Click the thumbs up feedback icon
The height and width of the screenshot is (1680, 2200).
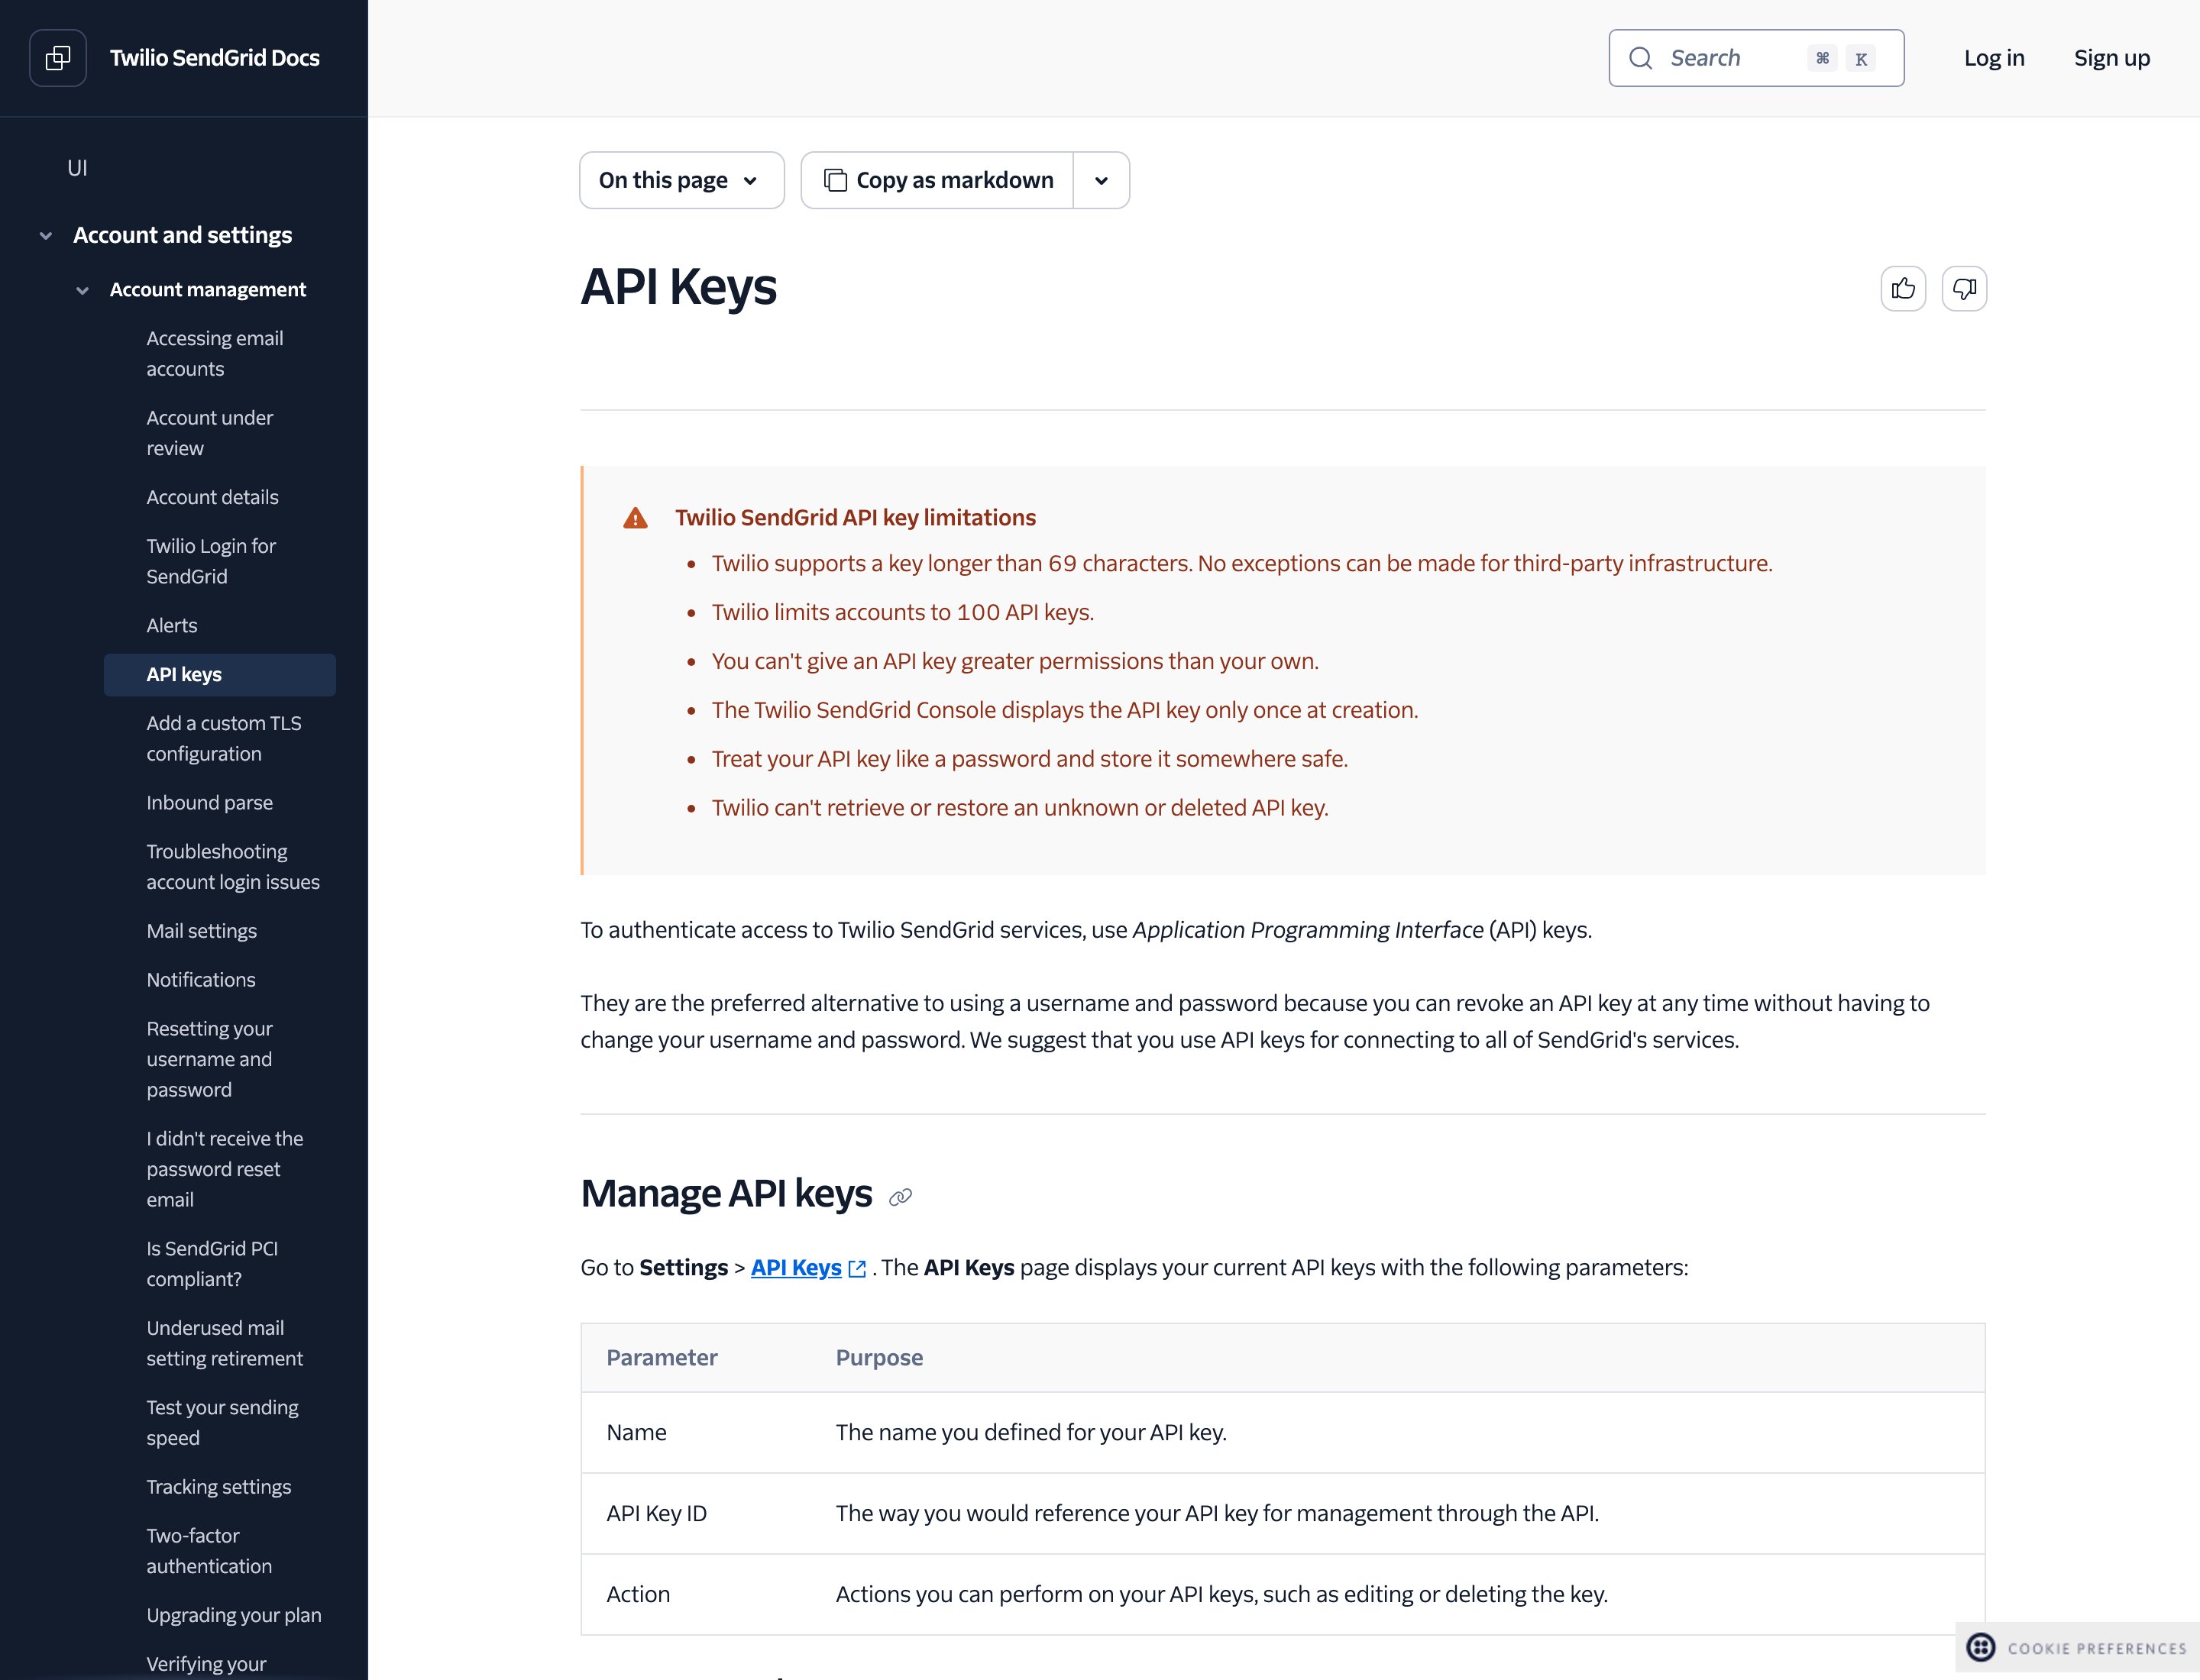(1903, 289)
